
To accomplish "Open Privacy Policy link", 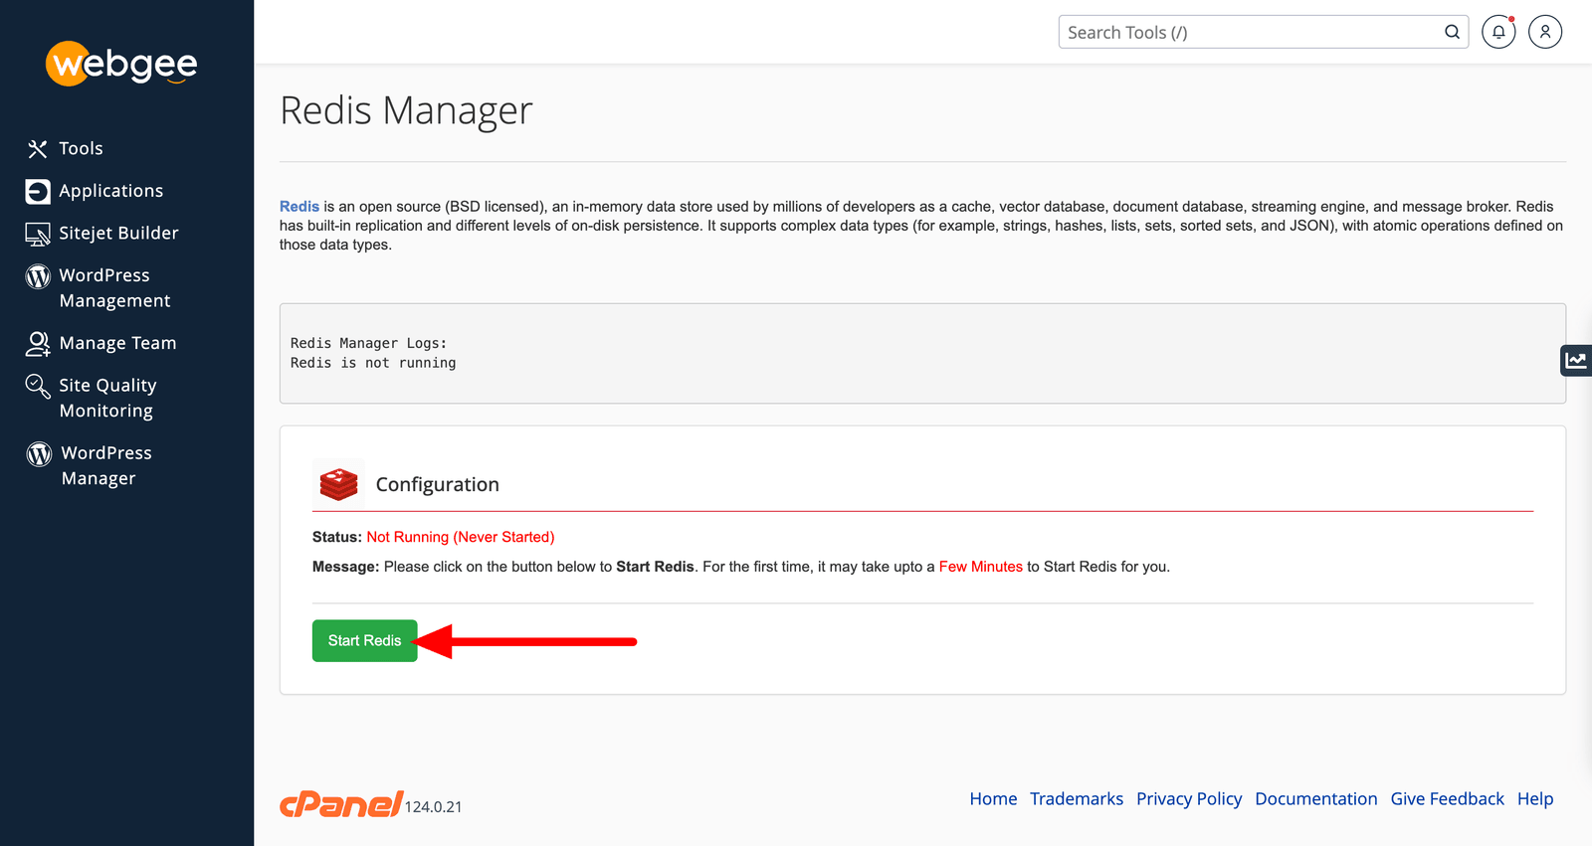I will tap(1189, 799).
